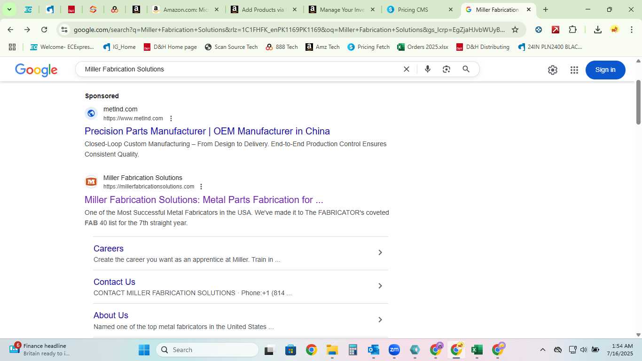Open the Extensions puzzle icon
This screenshot has height=361, width=642.
[572, 30]
